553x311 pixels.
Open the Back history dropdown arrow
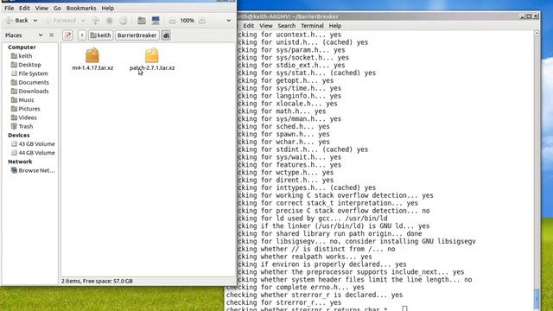click(35, 21)
